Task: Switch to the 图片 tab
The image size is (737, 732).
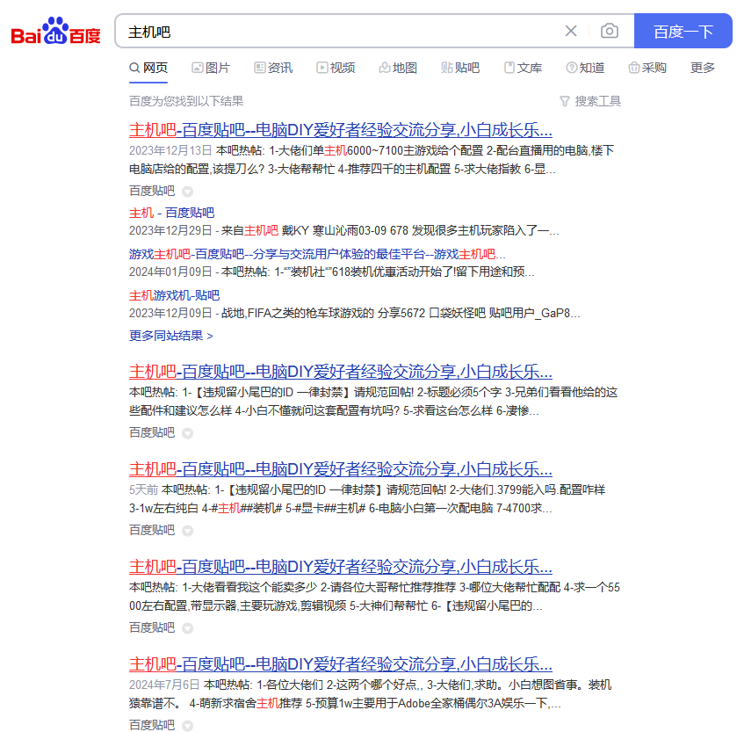Action: [211, 69]
